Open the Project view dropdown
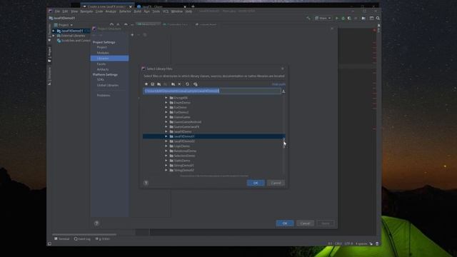The height and width of the screenshot is (257, 457). tap(64, 25)
